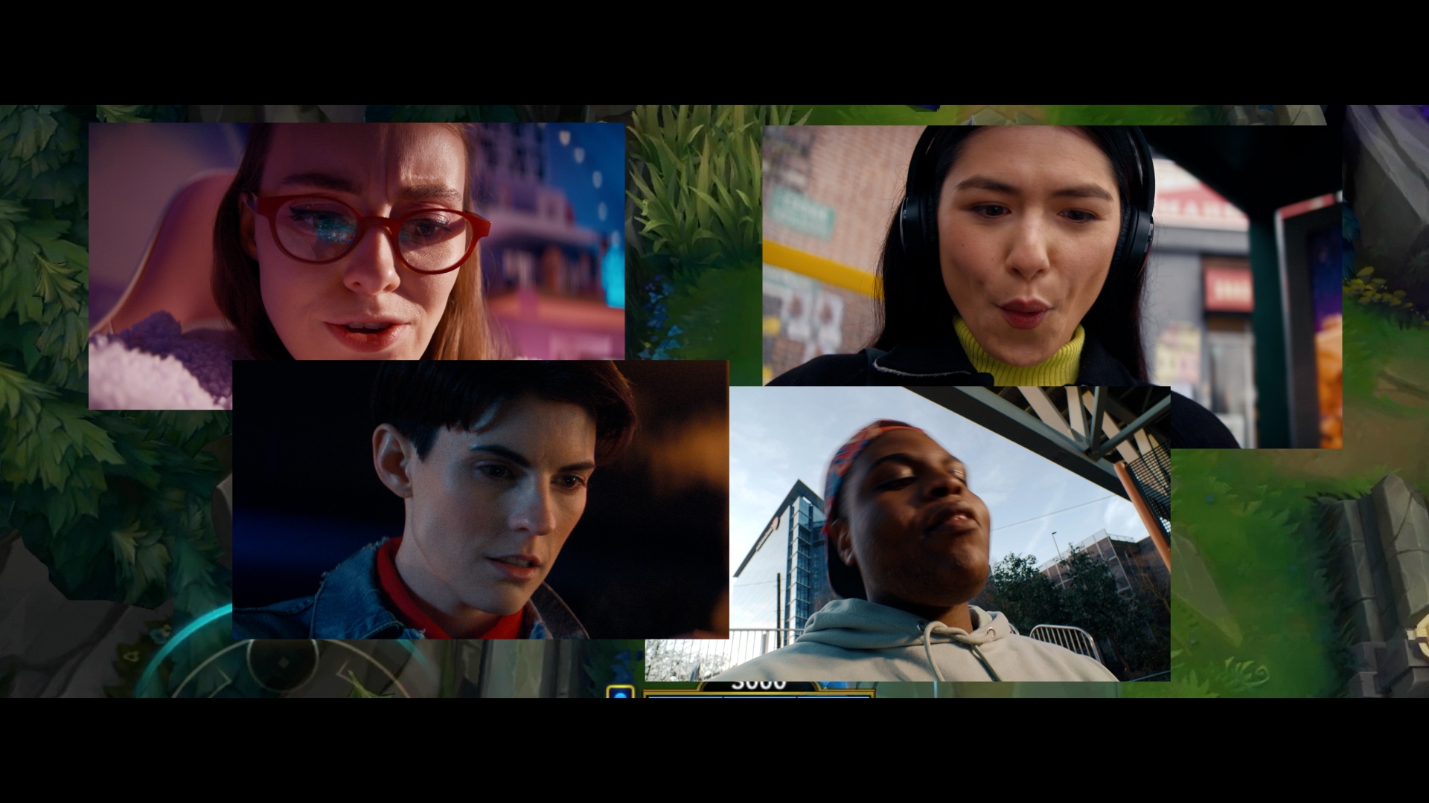The height and width of the screenshot is (803, 1429).
Task: Click the purple fluffy cushion in the first panel
Action: [x=160, y=364]
